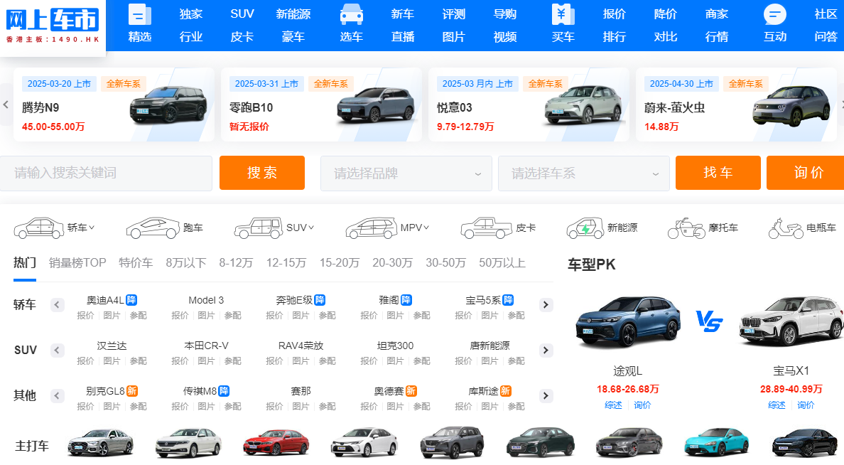
Task: Select the 电瓶车 scooter category icon
Action: coord(785,228)
